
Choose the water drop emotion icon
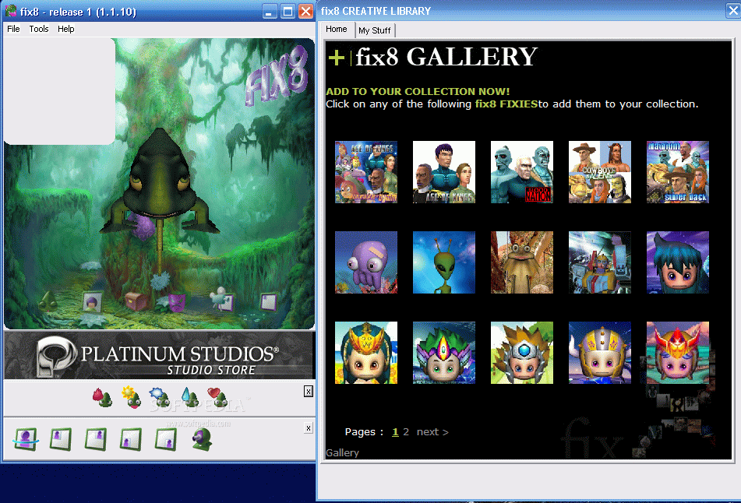189,398
